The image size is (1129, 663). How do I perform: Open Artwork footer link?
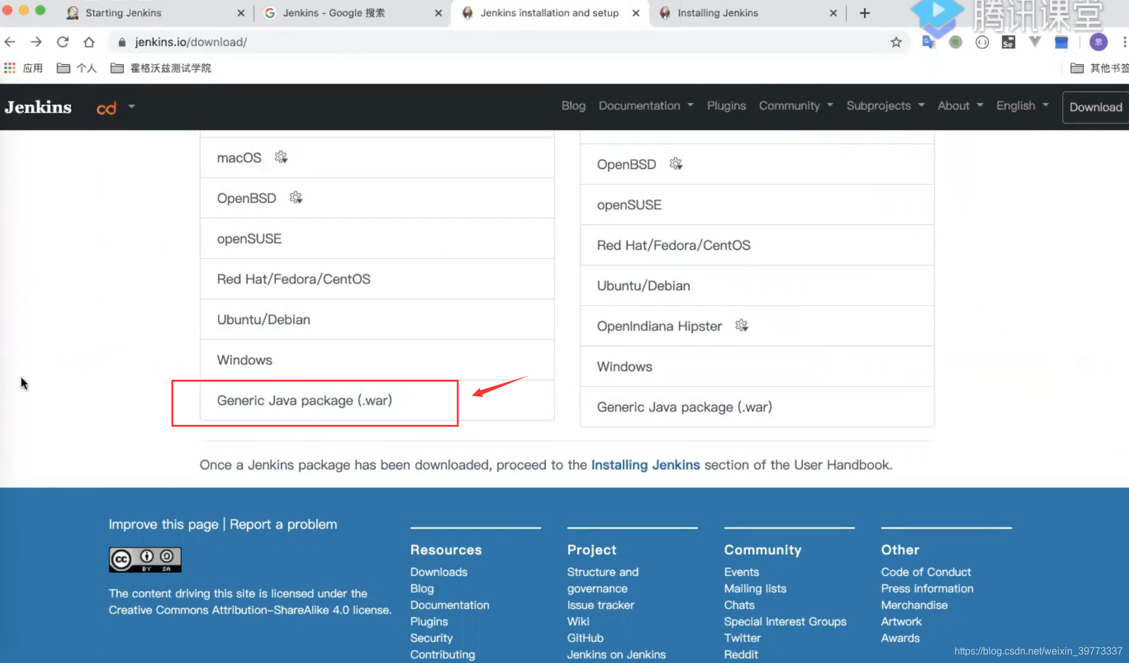point(901,622)
